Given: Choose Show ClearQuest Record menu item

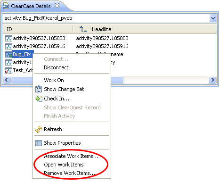Looking at the screenshot, I should click(72, 108).
